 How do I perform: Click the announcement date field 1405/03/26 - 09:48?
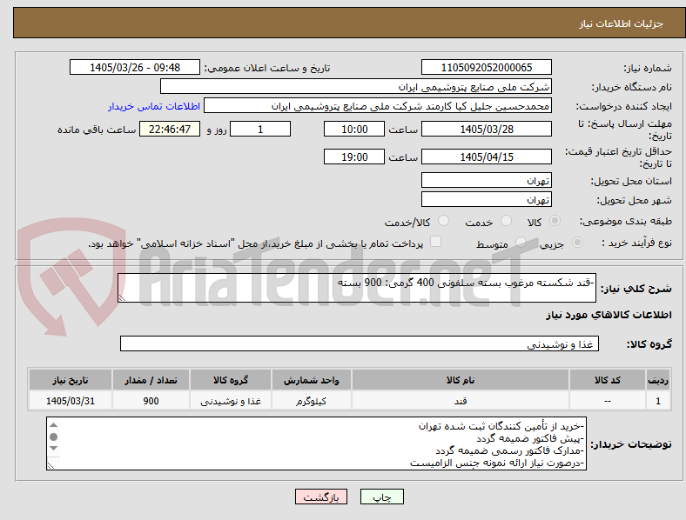pos(135,68)
